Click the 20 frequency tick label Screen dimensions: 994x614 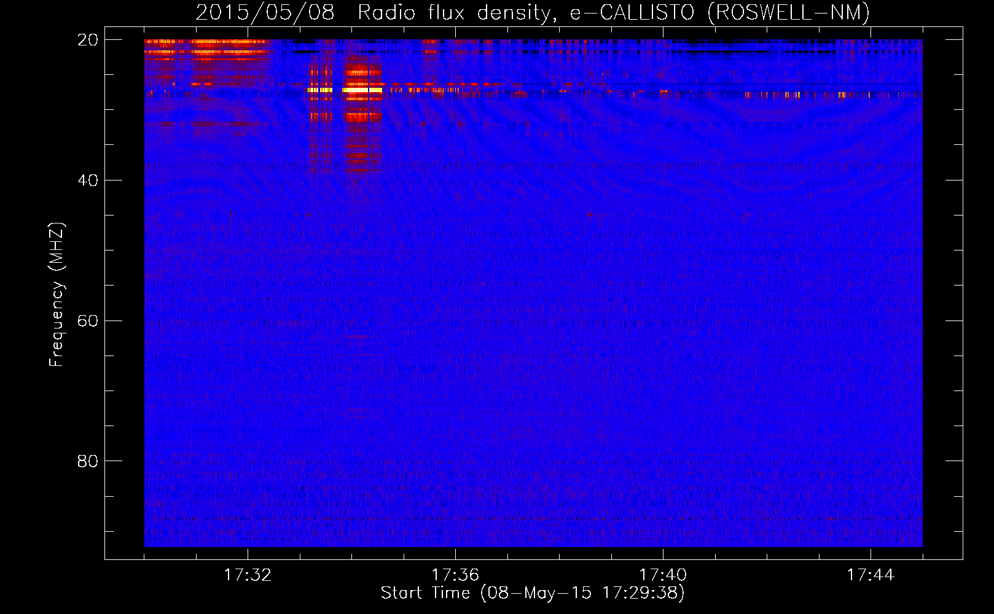pyautogui.click(x=87, y=40)
